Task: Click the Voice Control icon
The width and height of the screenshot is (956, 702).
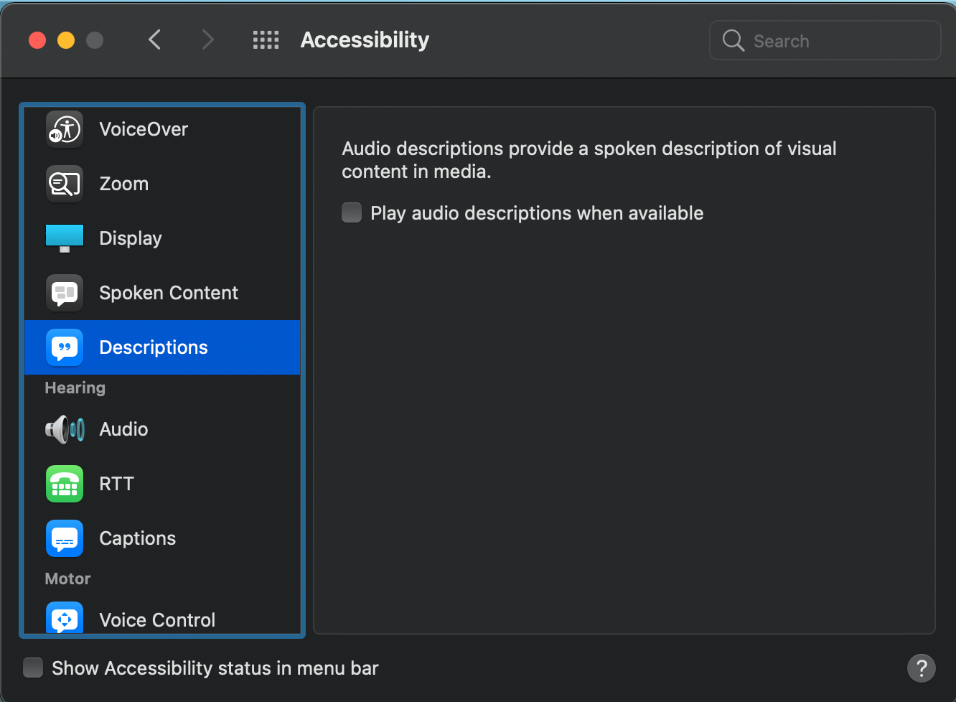Action: click(65, 619)
